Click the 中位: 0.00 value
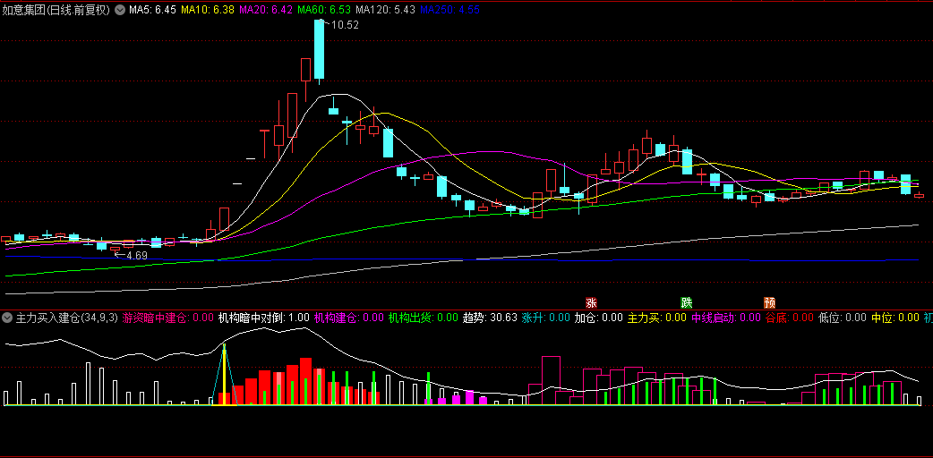The image size is (933, 458). [895, 318]
